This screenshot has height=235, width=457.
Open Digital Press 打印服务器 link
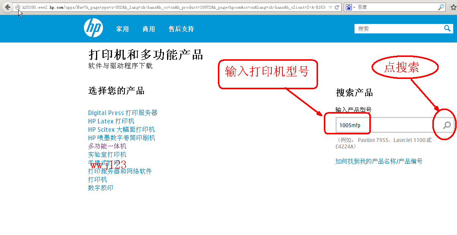(x=123, y=113)
